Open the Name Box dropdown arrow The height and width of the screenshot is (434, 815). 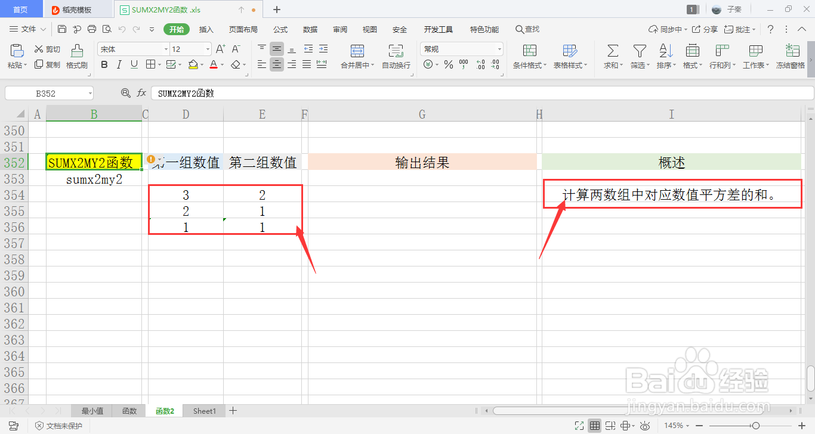point(90,93)
